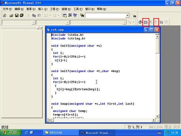Click the Build toolbar icon
This screenshot has width=181, height=136.
tap(146, 22)
